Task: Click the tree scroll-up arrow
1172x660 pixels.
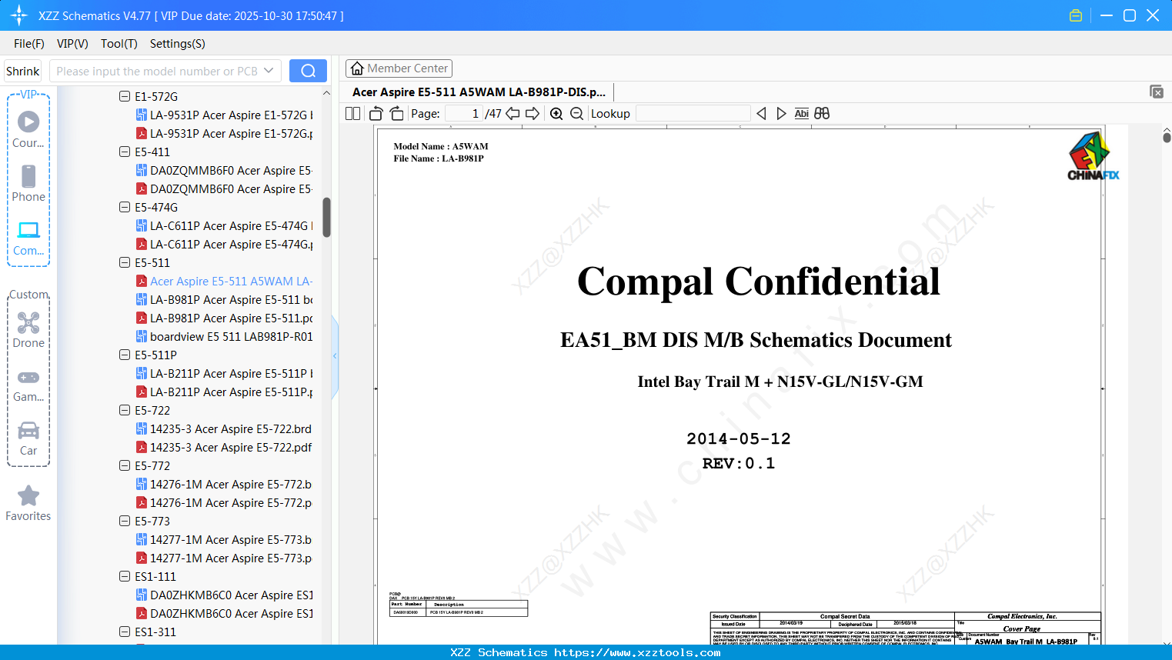Action: (326, 93)
